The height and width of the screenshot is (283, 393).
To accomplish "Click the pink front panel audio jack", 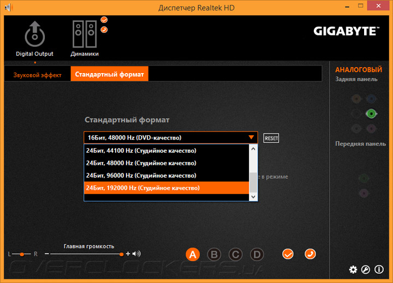I will 364,193.
